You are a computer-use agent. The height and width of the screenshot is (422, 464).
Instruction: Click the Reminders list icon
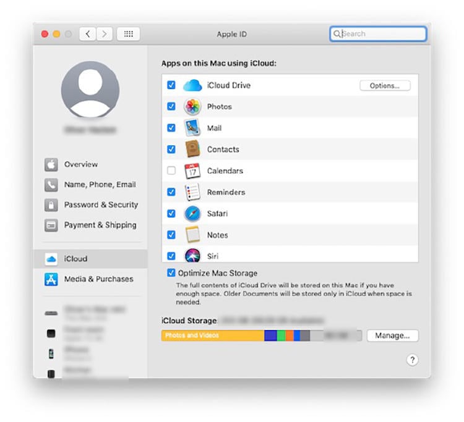(192, 192)
